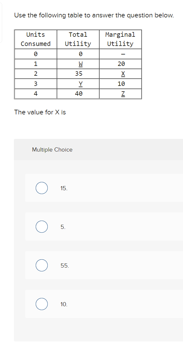
Task: Select the radio button for answer 15
Action: click(x=41, y=188)
